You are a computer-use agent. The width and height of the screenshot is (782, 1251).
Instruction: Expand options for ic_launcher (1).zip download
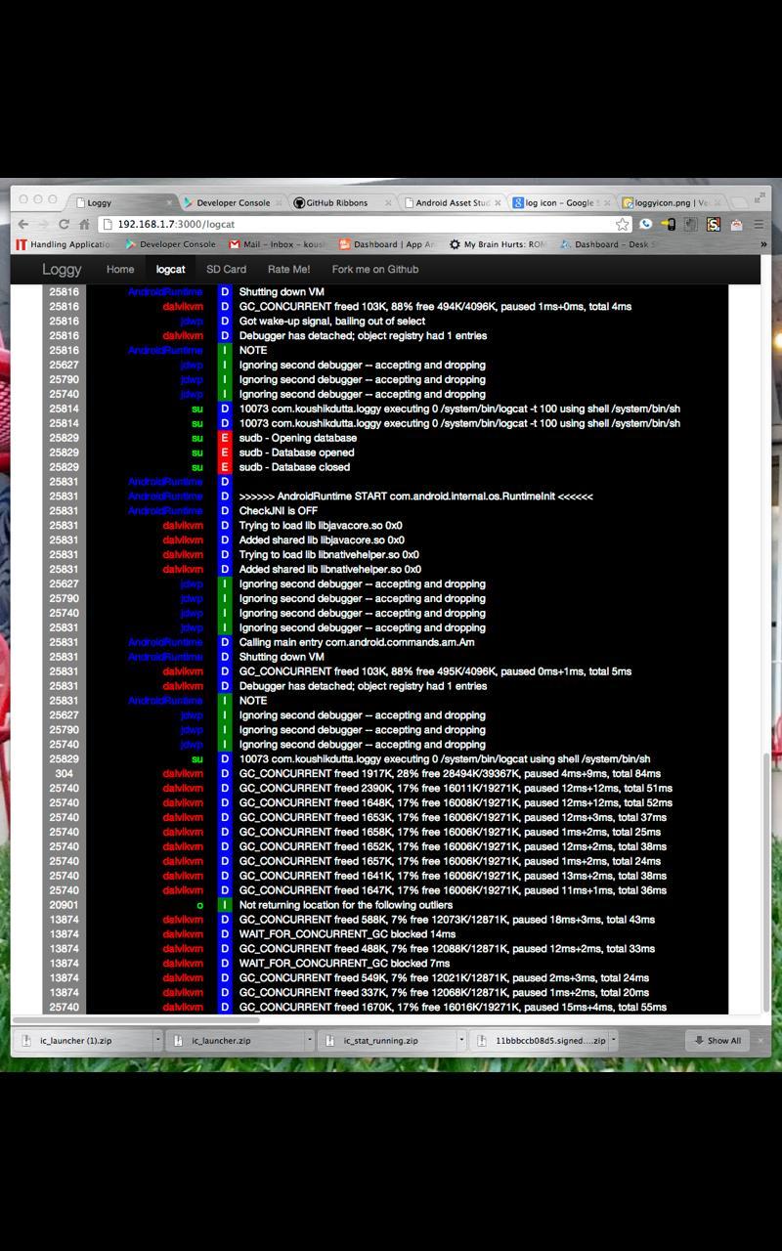[156, 1040]
